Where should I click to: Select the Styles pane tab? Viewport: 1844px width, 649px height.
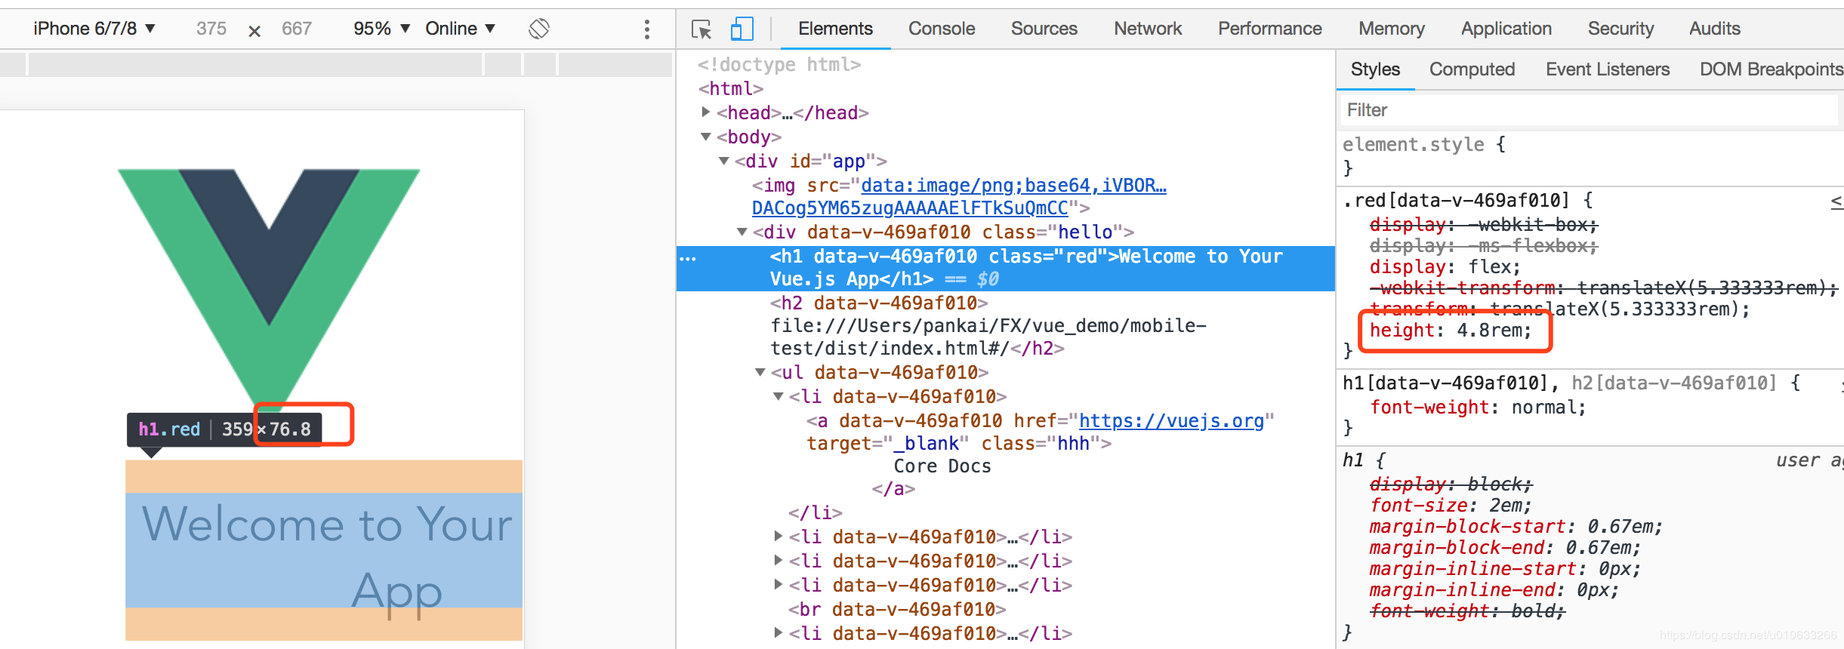click(x=1375, y=69)
